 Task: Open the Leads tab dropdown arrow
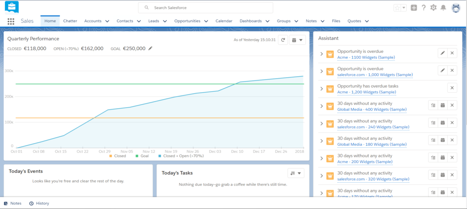point(165,21)
